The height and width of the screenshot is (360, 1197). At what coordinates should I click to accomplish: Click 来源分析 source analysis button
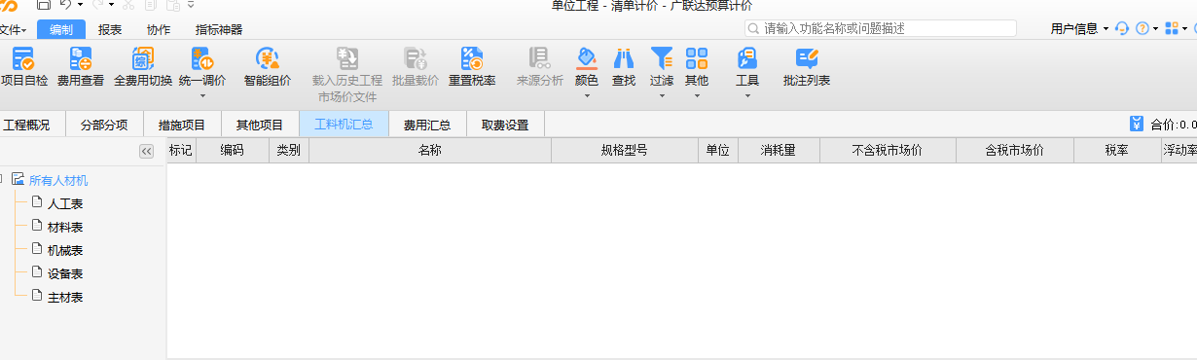(x=539, y=67)
